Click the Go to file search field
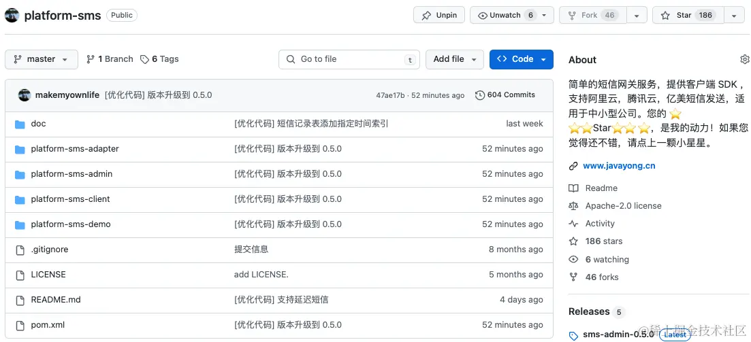This screenshot has height=342, width=751. [349, 59]
